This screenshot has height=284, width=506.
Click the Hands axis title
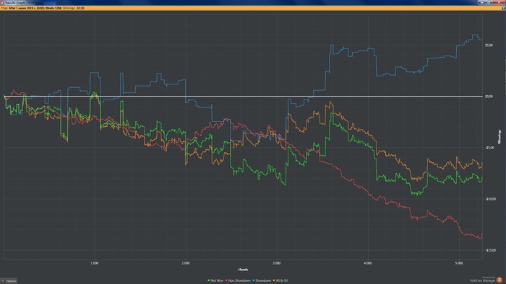click(x=243, y=270)
